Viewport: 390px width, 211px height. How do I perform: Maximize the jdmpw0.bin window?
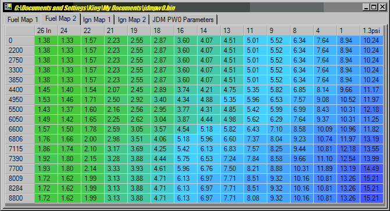coord(374,7)
